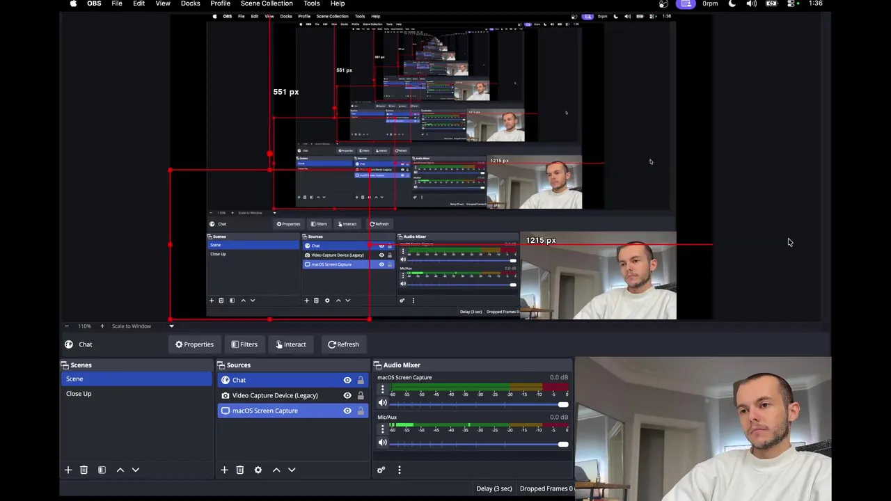Zoom in the preview with the plus icon
The height and width of the screenshot is (501, 891).
pos(102,326)
